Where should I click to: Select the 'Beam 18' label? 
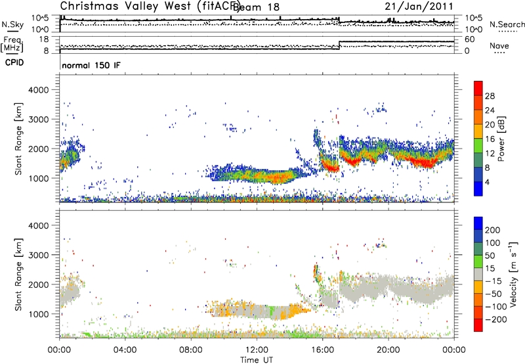(256, 7)
